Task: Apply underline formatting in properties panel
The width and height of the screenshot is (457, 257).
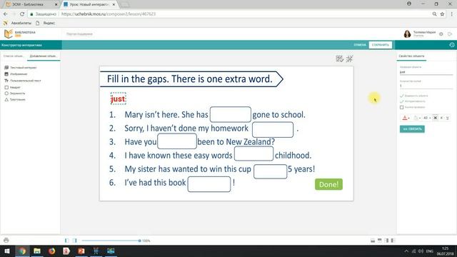Action: [x=448, y=118]
